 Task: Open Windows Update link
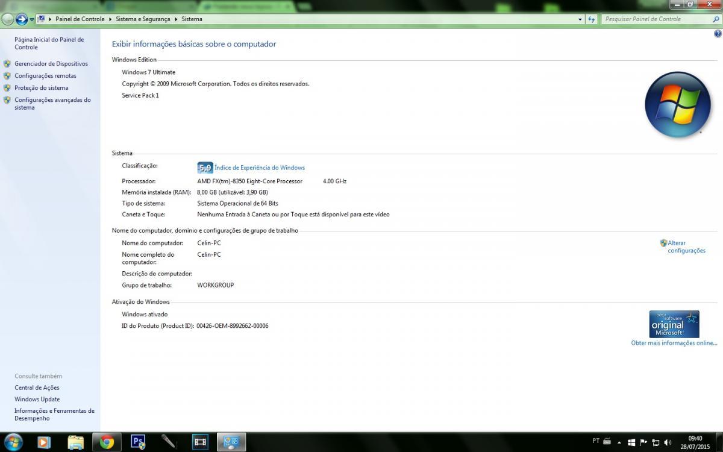pyautogui.click(x=37, y=399)
